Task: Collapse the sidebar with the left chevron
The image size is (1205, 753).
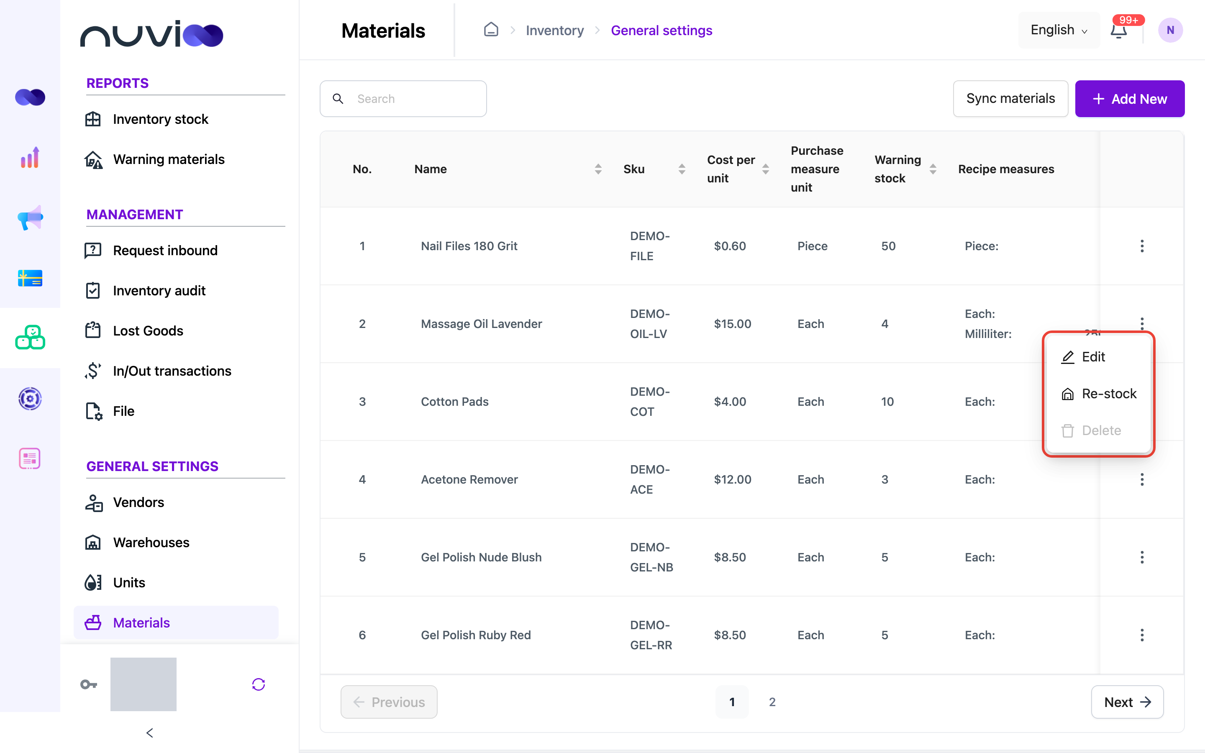Action: point(150,733)
